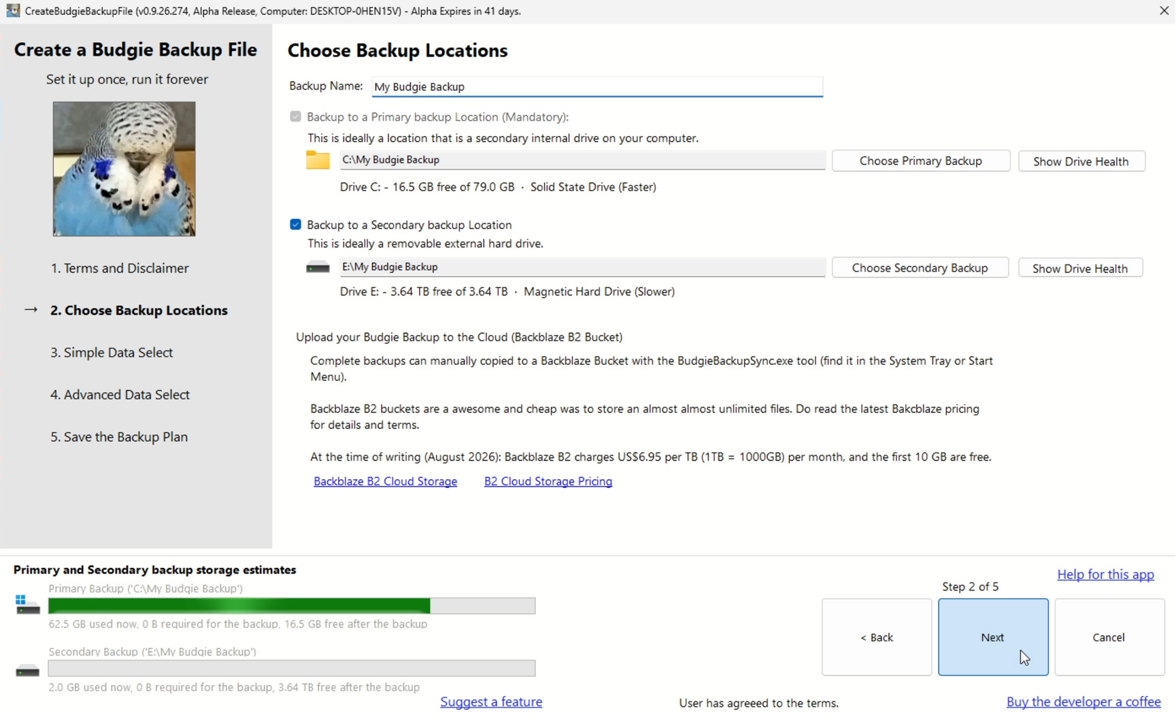Click the disabled Primary backup Location checkbox
The image size is (1176, 721).
click(295, 116)
